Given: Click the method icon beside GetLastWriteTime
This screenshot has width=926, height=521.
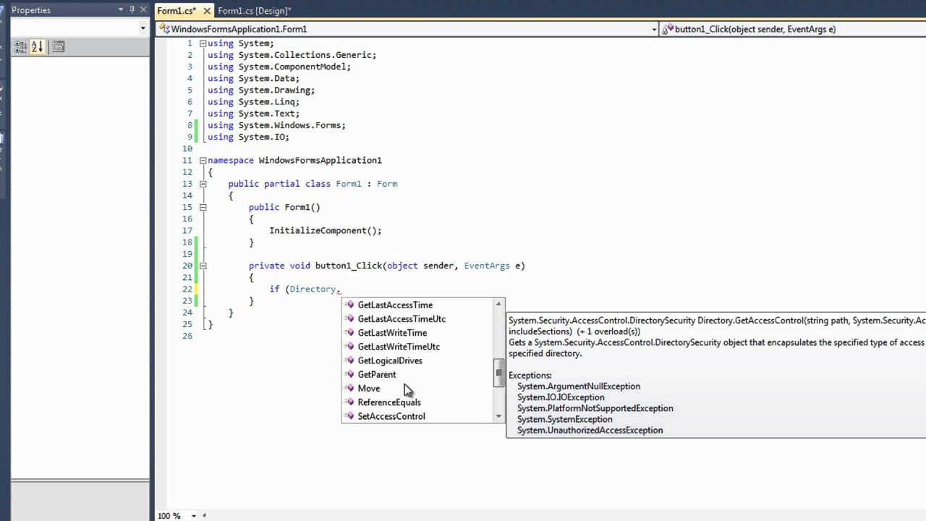Looking at the screenshot, I should 350,333.
